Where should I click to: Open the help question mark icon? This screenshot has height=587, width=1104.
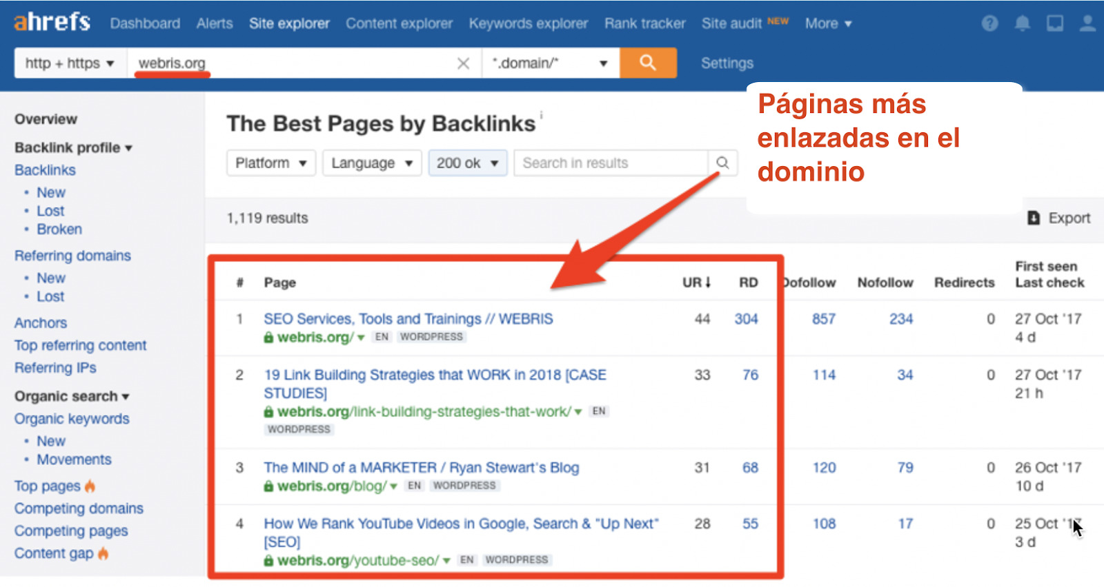(989, 23)
